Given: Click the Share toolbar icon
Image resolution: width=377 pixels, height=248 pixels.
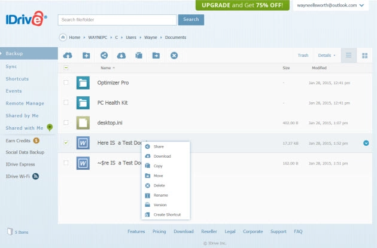Looking at the screenshot, I should click(104, 56).
